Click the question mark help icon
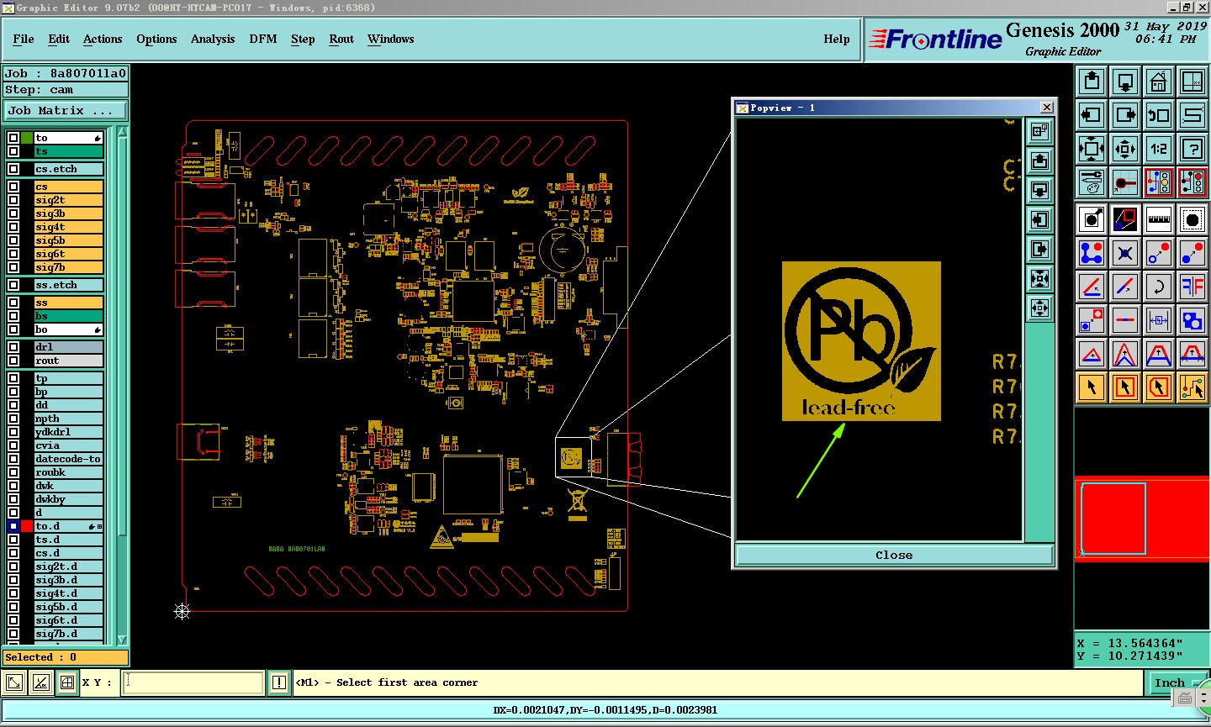This screenshot has width=1211, height=727. pos(1192,149)
